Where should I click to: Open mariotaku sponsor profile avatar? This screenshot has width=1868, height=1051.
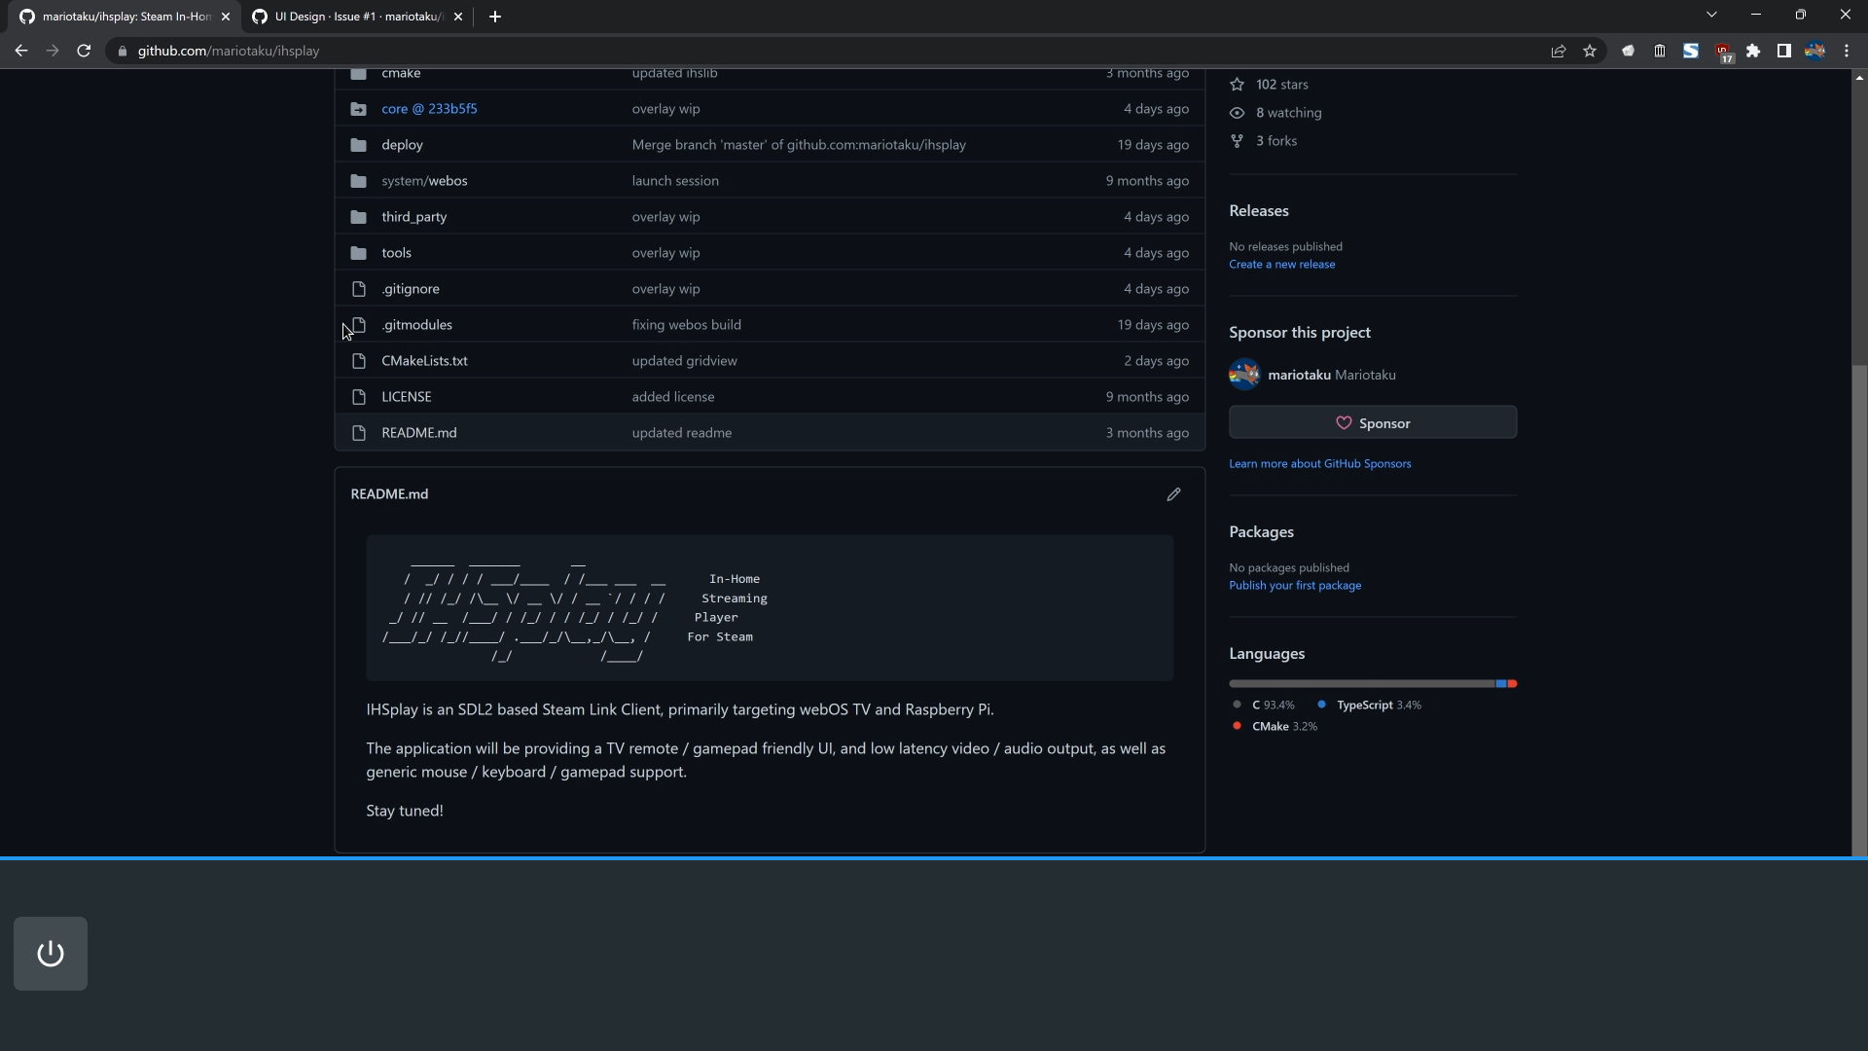tap(1244, 375)
